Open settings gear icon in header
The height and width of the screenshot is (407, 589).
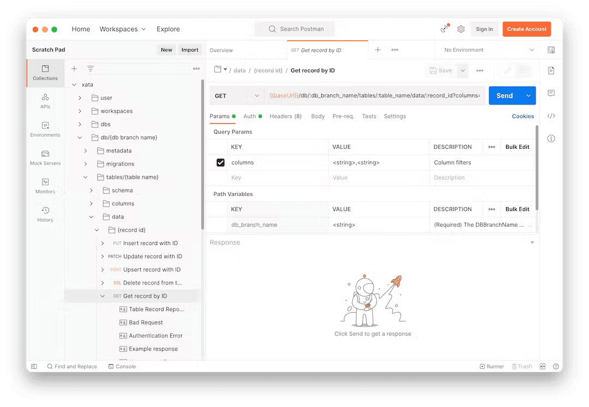point(461,29)
